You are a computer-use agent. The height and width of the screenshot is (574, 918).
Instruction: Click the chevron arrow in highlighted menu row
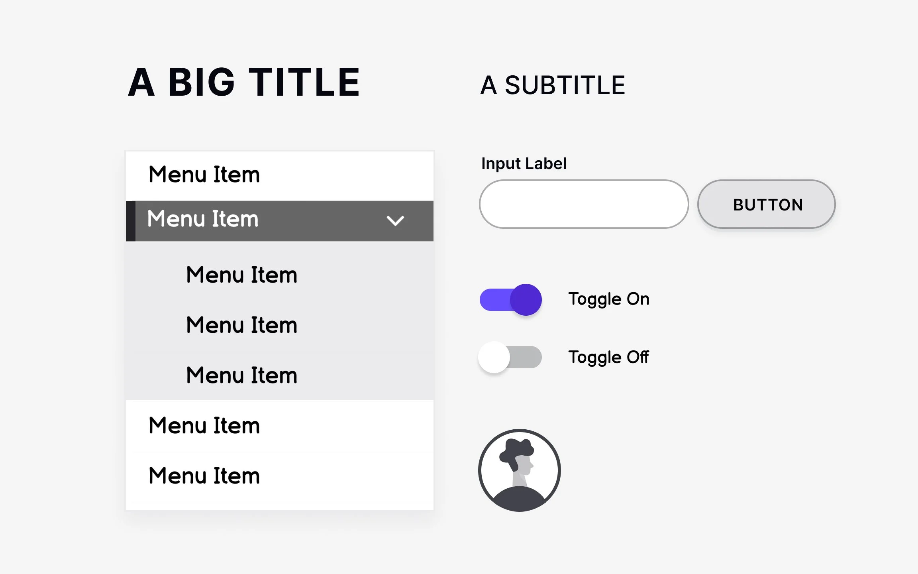point(395,220)
